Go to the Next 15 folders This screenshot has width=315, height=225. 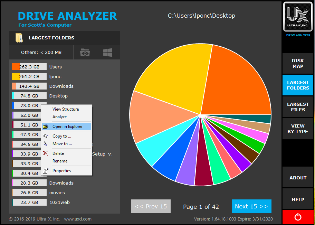[251, 206]
